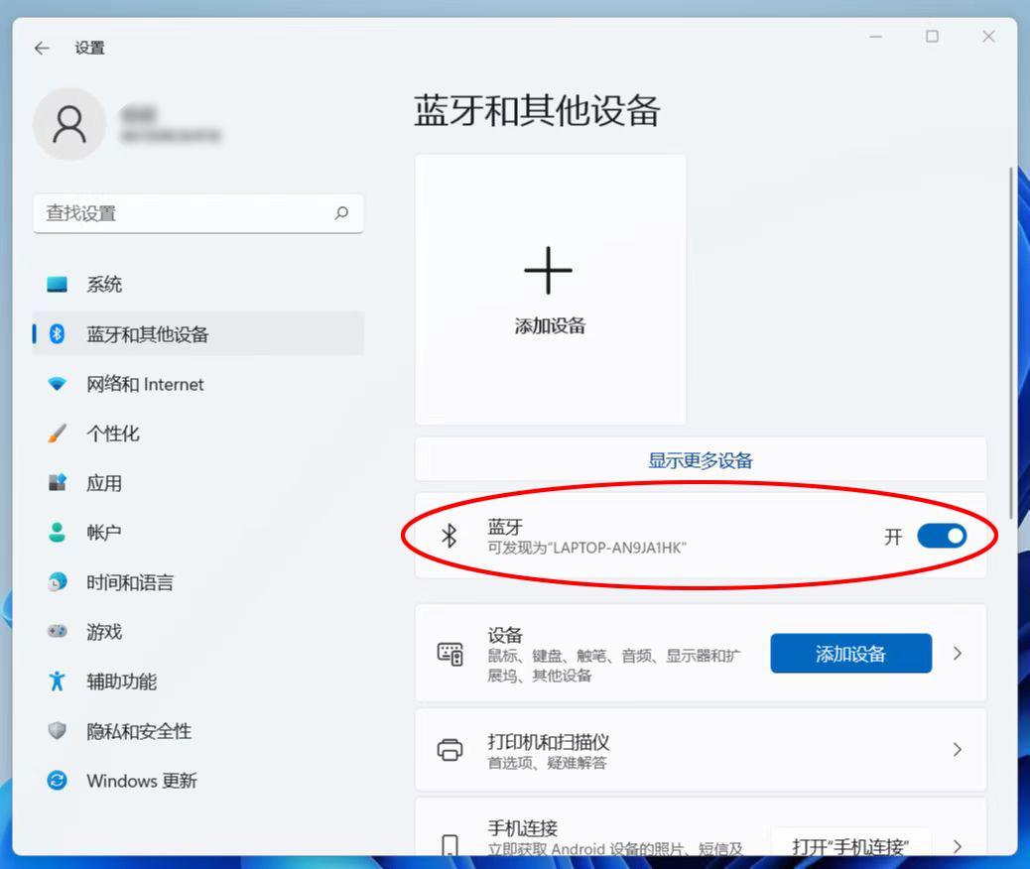This screenshot has height=869, width=1030.
Task: Click the back arrow in Settings header
Action: [42, 48]
